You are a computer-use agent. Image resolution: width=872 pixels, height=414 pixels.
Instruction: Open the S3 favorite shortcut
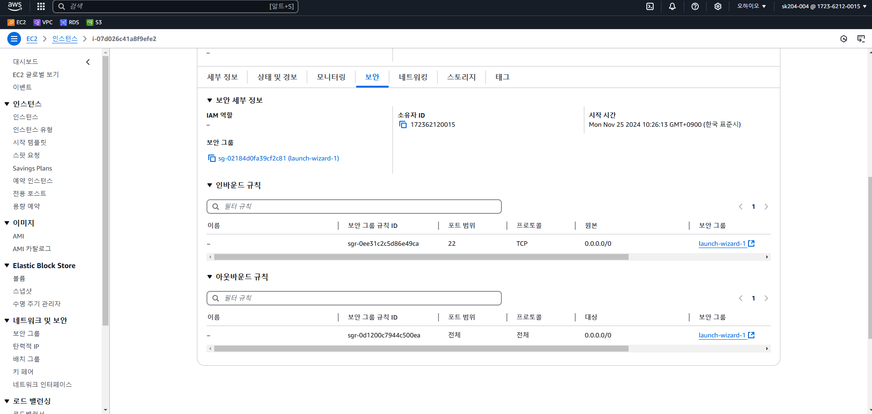tap(94, 22)
